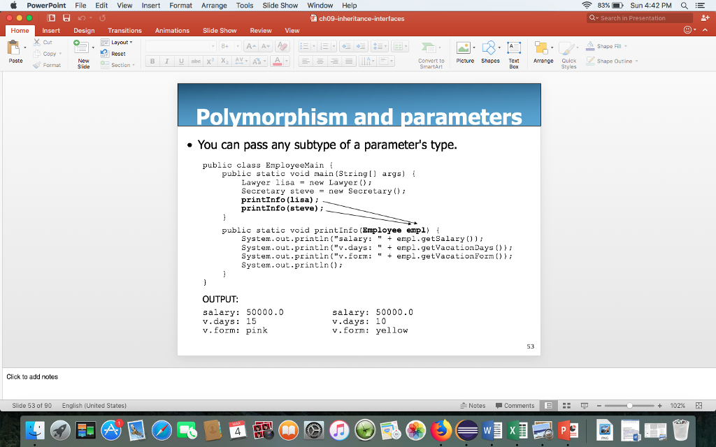Click the share/add person icon

(705, 17)
